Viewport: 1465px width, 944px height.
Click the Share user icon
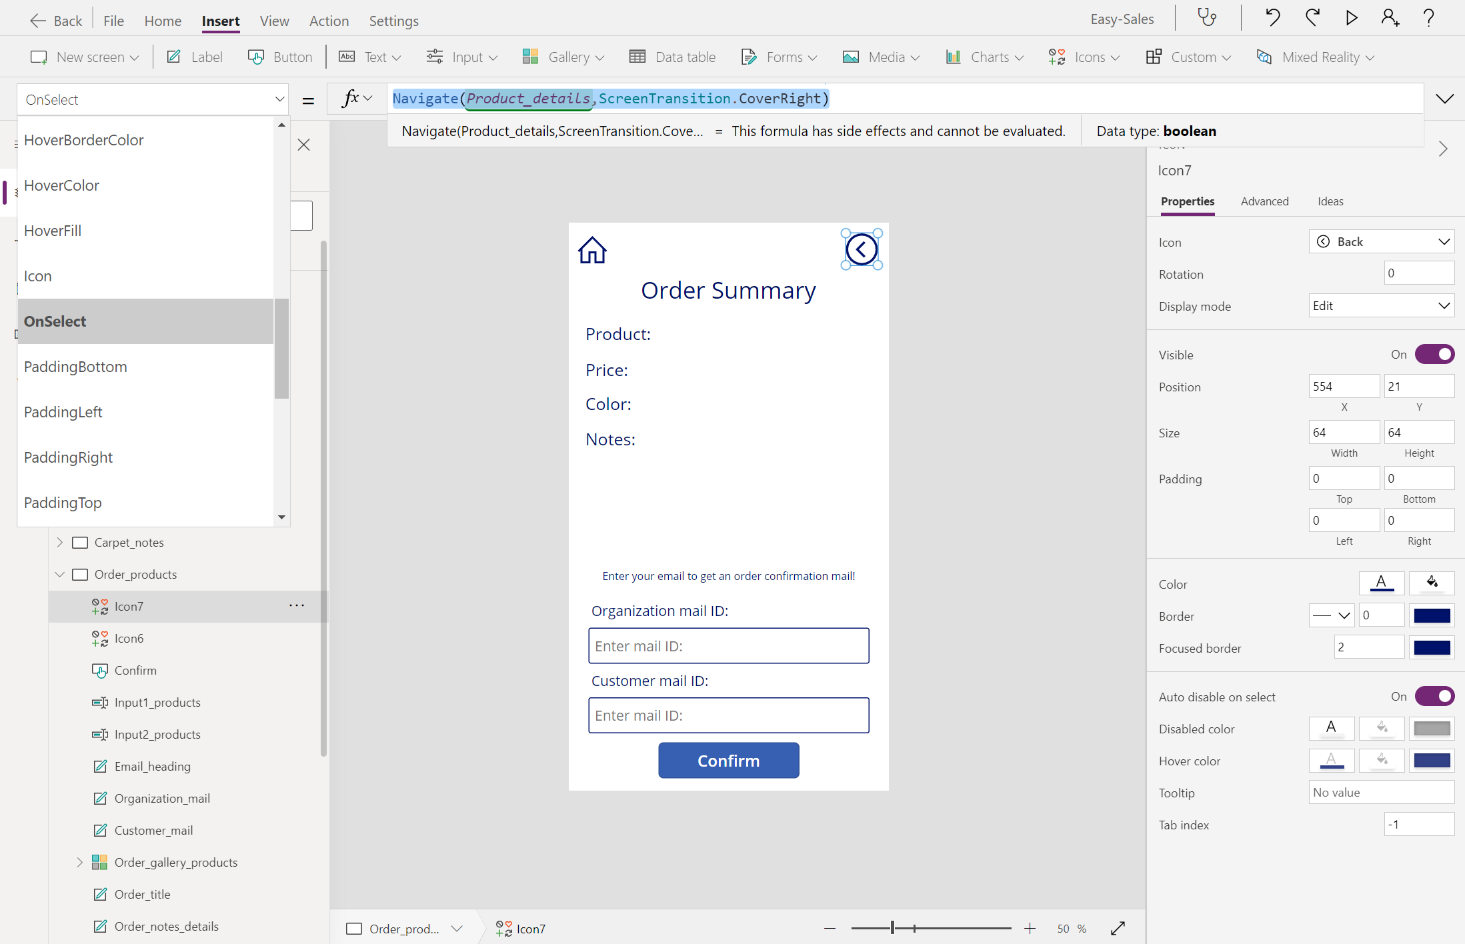pos(1390,18)
